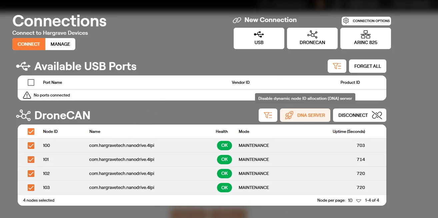
Task: Click Forget All for USB ports
Action: tap(368, 66)
